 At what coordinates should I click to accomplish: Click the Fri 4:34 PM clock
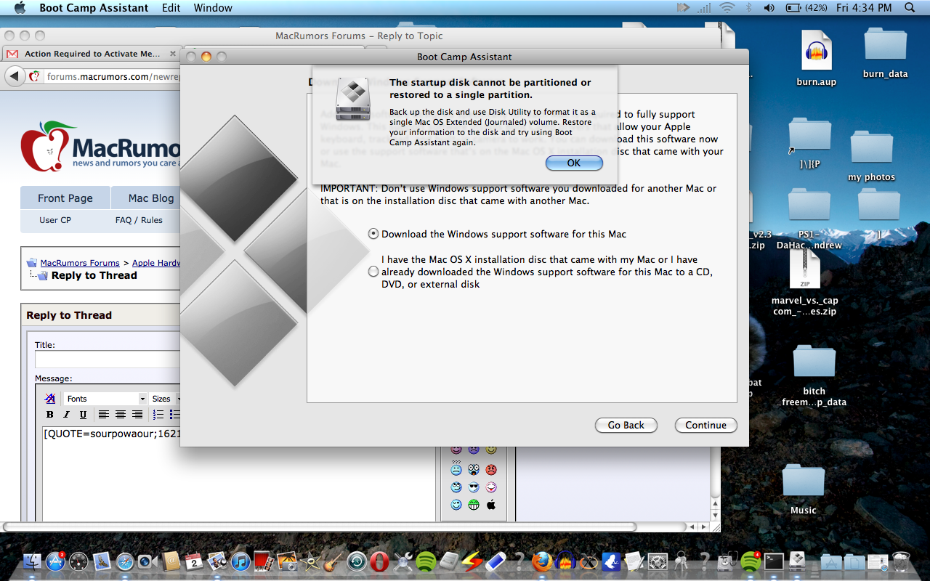point(864,8)
